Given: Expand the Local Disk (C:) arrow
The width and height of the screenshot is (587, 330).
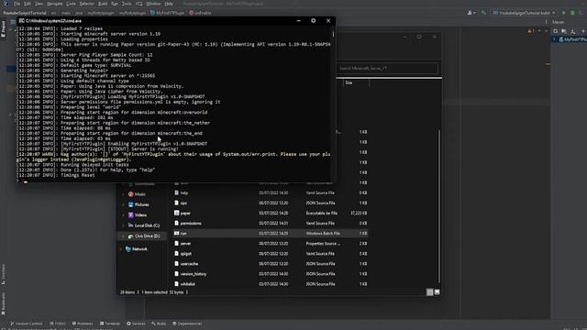Looking at the screenshot, I should [123, 225].
